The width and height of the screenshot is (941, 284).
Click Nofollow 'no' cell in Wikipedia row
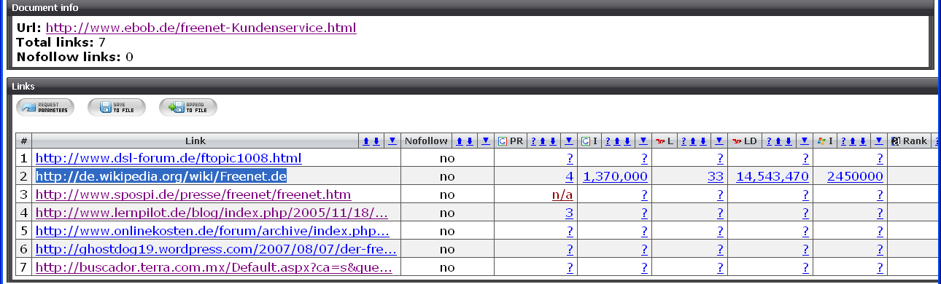point(447,176)
